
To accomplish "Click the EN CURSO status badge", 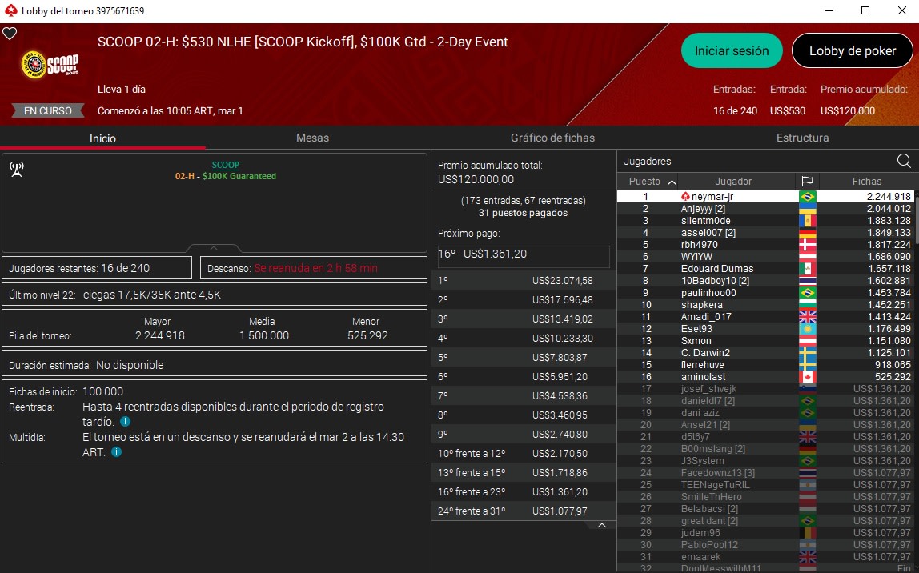I will [x=48, y=110].
